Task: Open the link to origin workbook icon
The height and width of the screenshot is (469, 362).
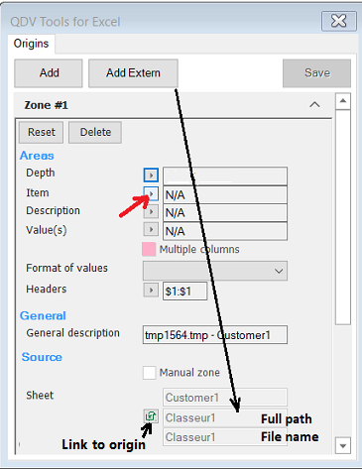Action: tap(151, 416)
